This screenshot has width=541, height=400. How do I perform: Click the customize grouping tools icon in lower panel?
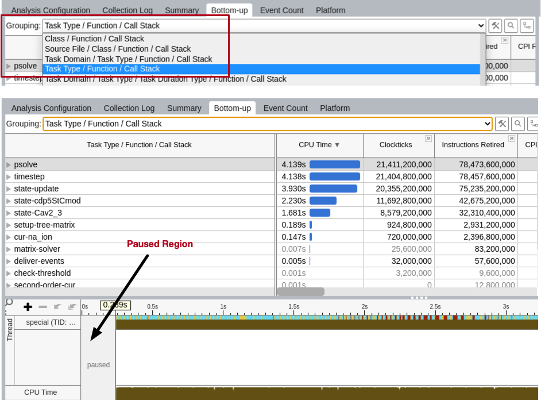[503, 124]
